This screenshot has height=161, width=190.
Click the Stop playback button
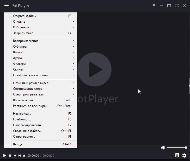[x=10, y=156]
